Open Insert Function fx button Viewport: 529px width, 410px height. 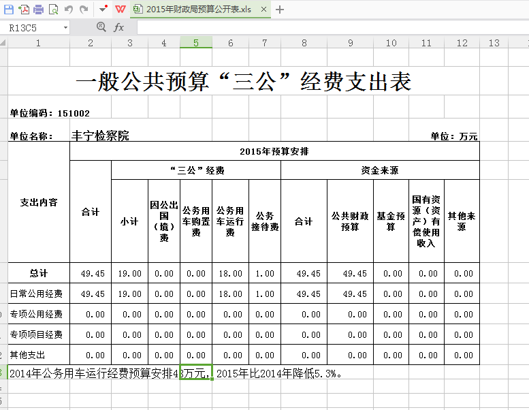118,27
